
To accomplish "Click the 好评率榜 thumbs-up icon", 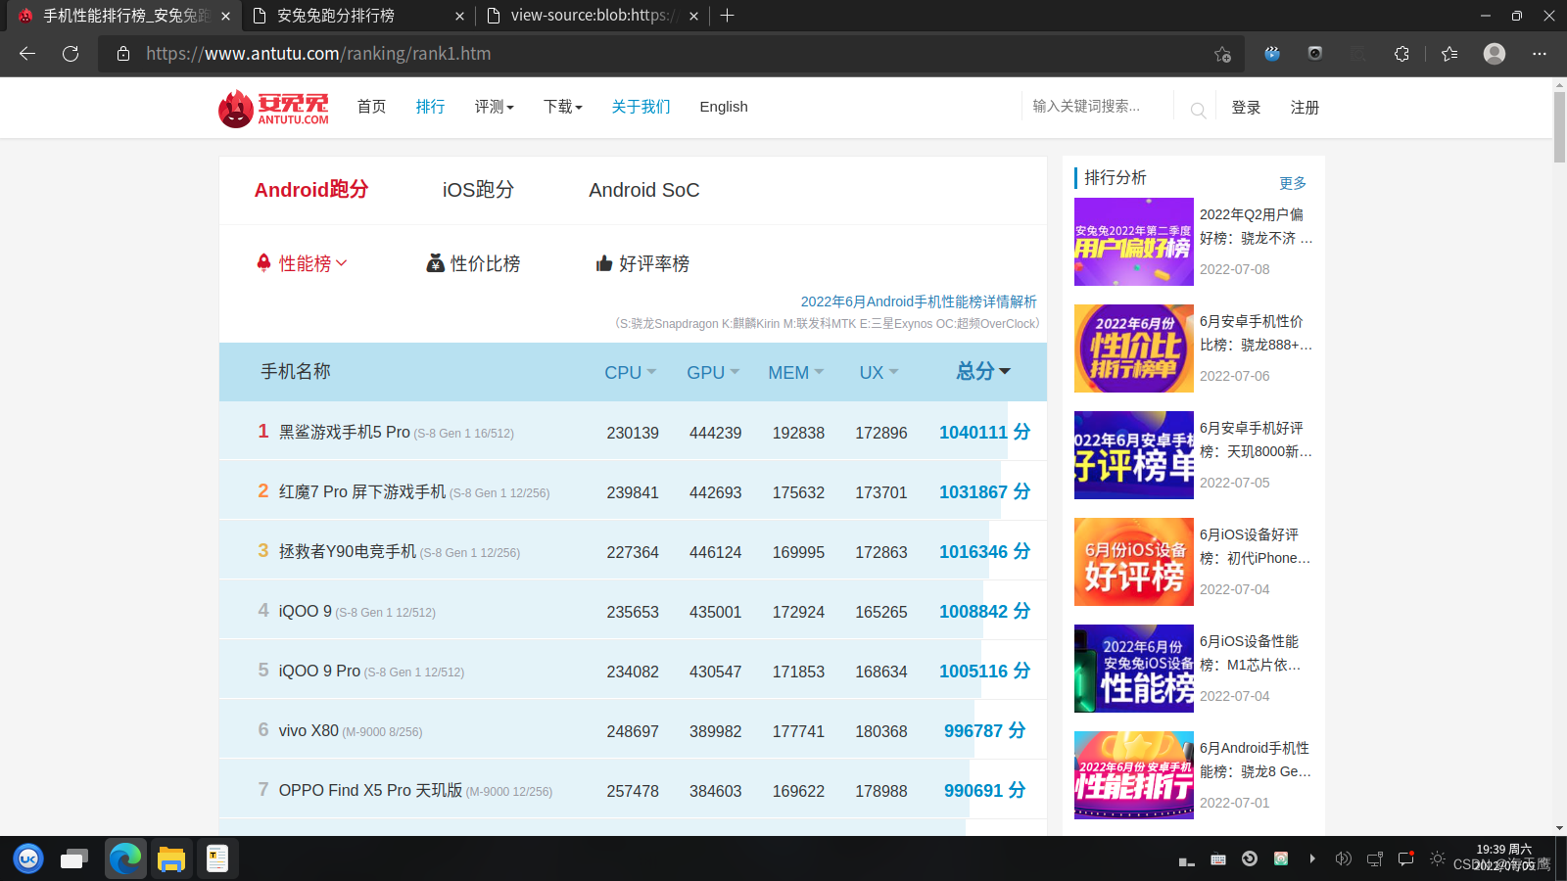I will pyautogui.click(x=604, y=262).
